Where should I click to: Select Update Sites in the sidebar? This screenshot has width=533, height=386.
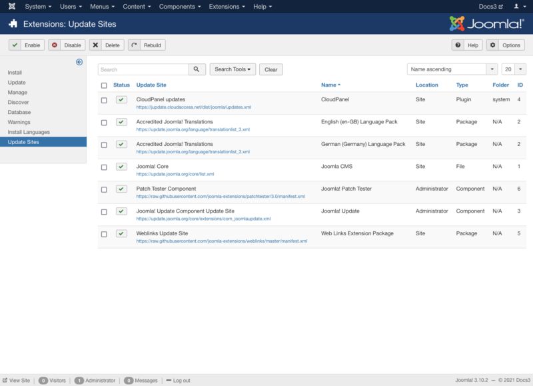pos(43,142)
